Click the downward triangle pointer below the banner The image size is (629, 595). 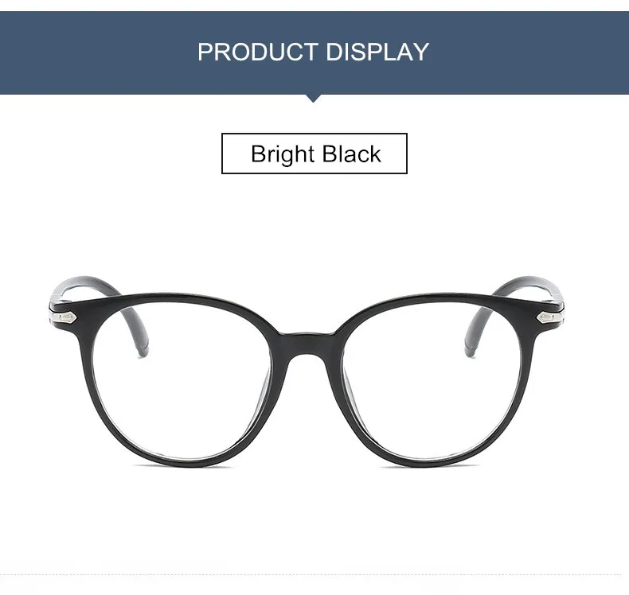(313, 99)
